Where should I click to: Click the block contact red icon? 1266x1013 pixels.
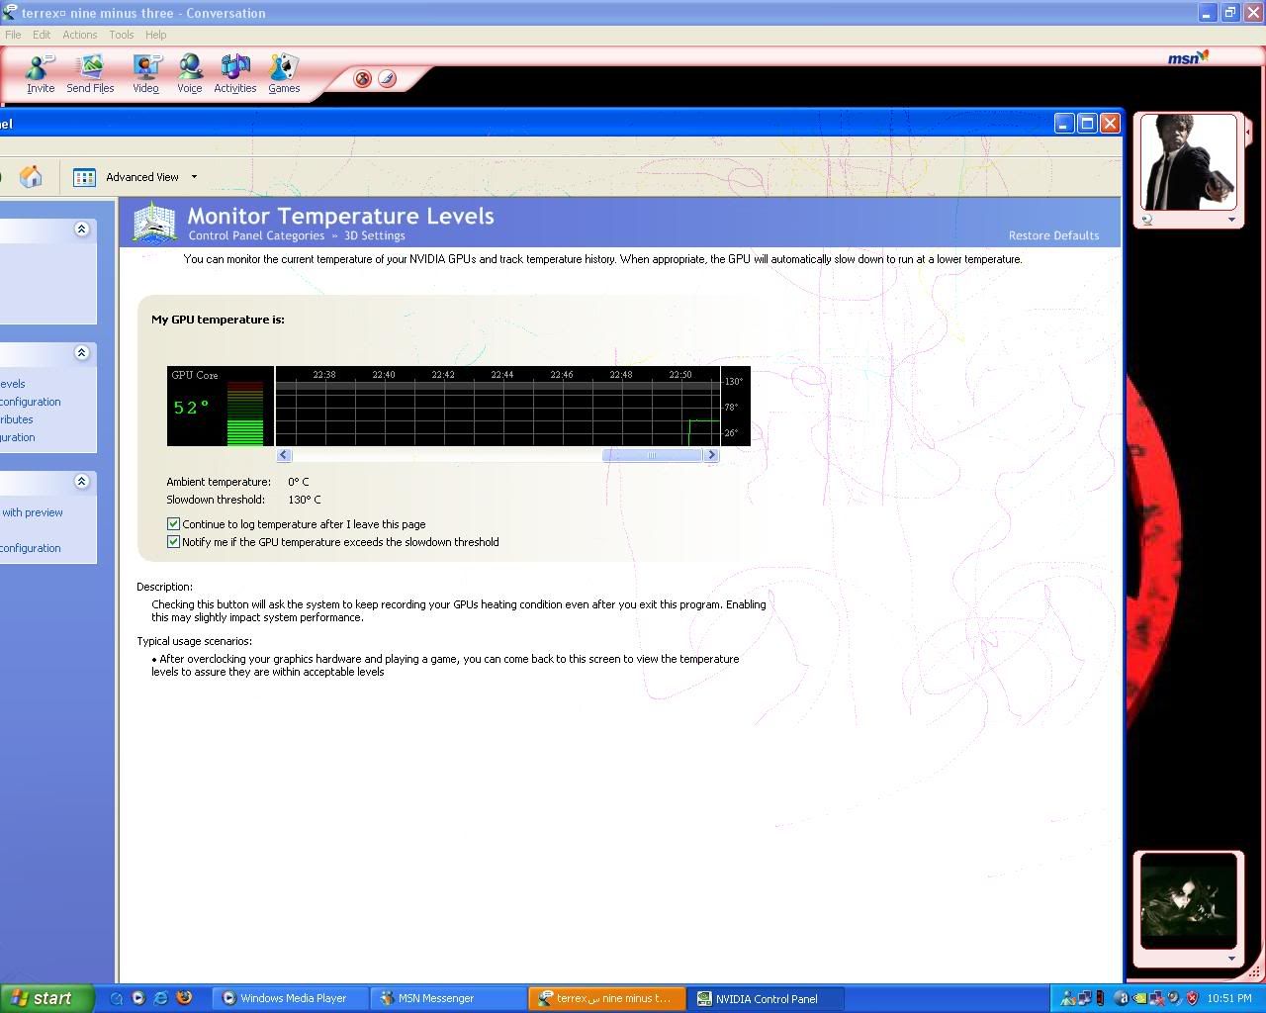363,79
